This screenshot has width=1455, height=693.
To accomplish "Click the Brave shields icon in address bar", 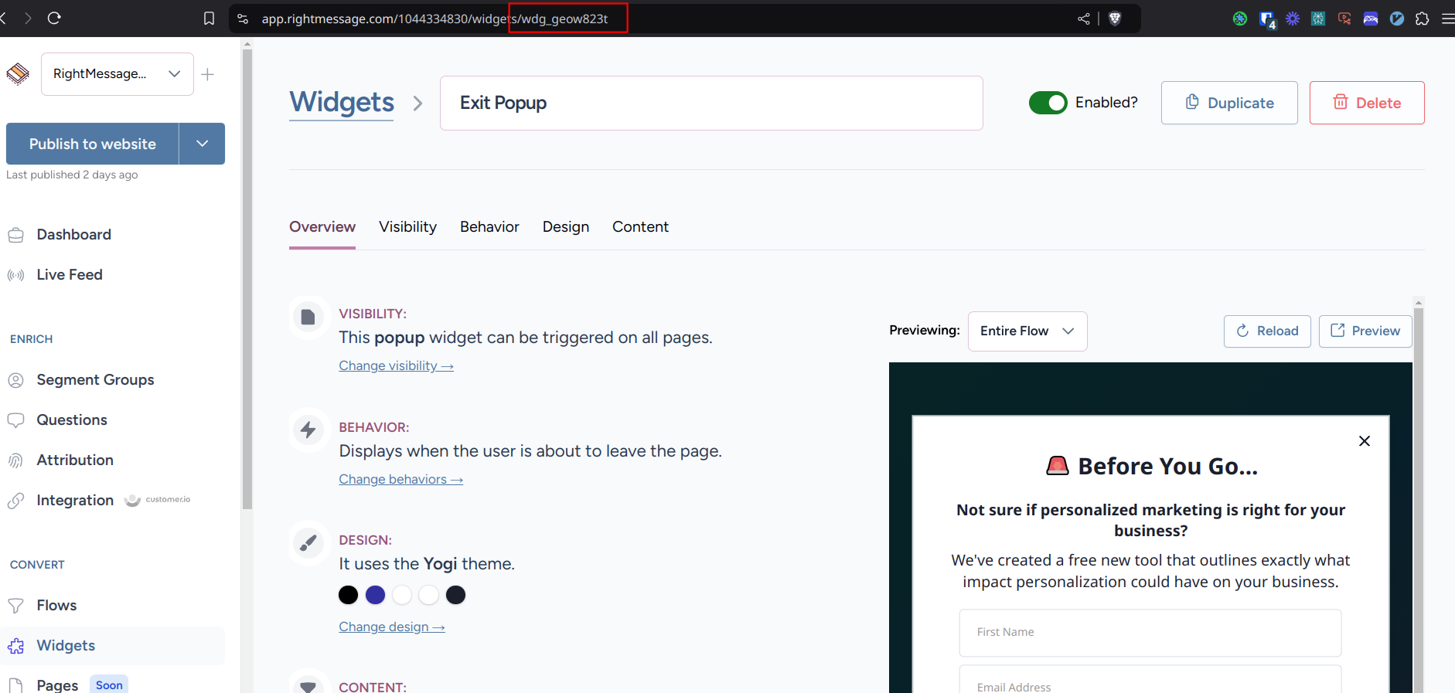I will (1115, 19).
